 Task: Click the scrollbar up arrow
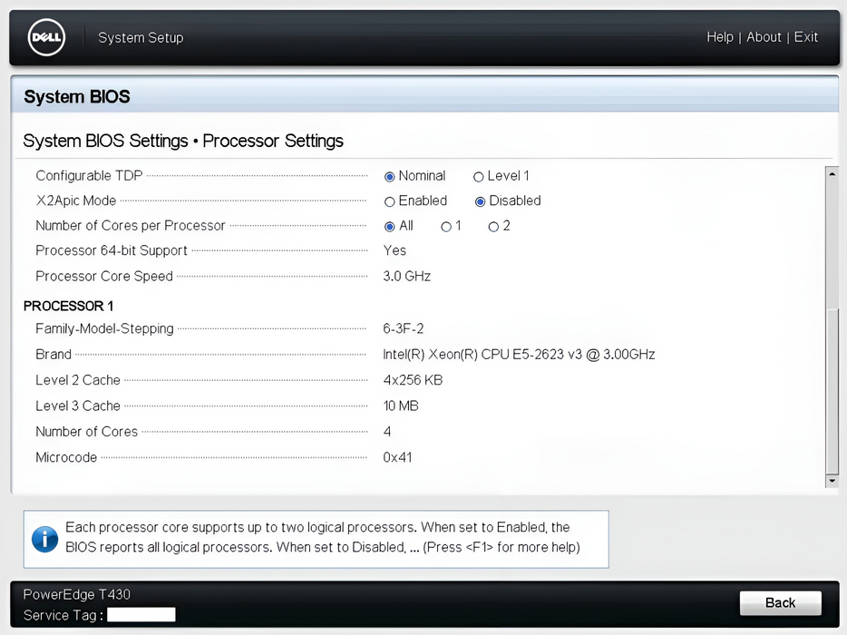tap(832, 174)
